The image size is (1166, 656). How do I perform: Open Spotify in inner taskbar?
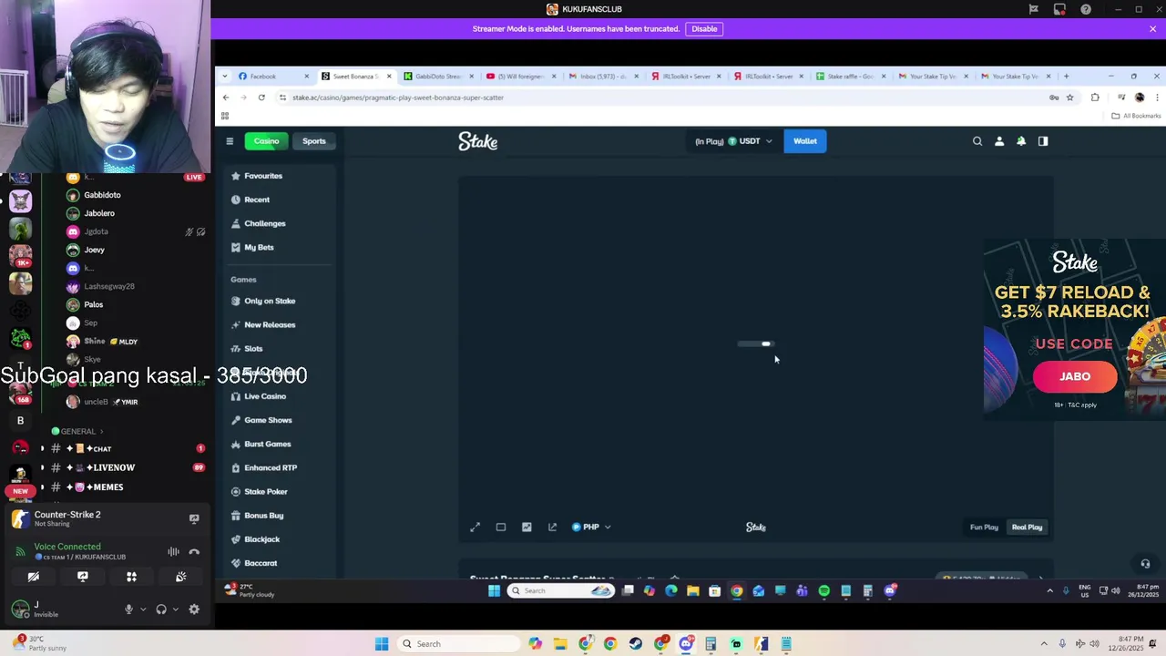click(824, 590)
